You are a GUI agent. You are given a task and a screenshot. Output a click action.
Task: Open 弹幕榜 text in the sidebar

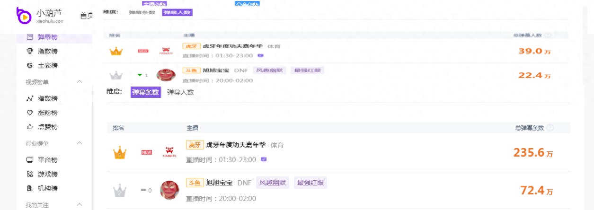48,37
